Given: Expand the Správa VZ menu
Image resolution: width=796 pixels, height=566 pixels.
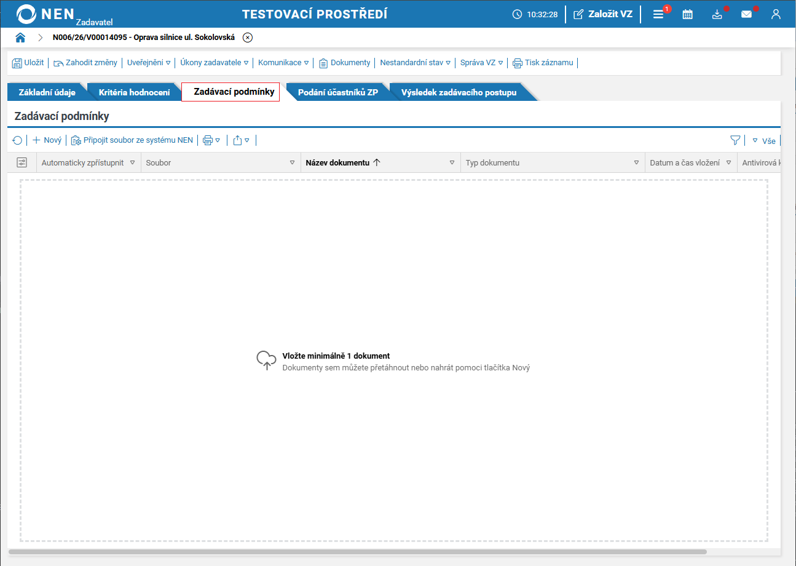Looking at the screenshot, I should coord(482,63).
